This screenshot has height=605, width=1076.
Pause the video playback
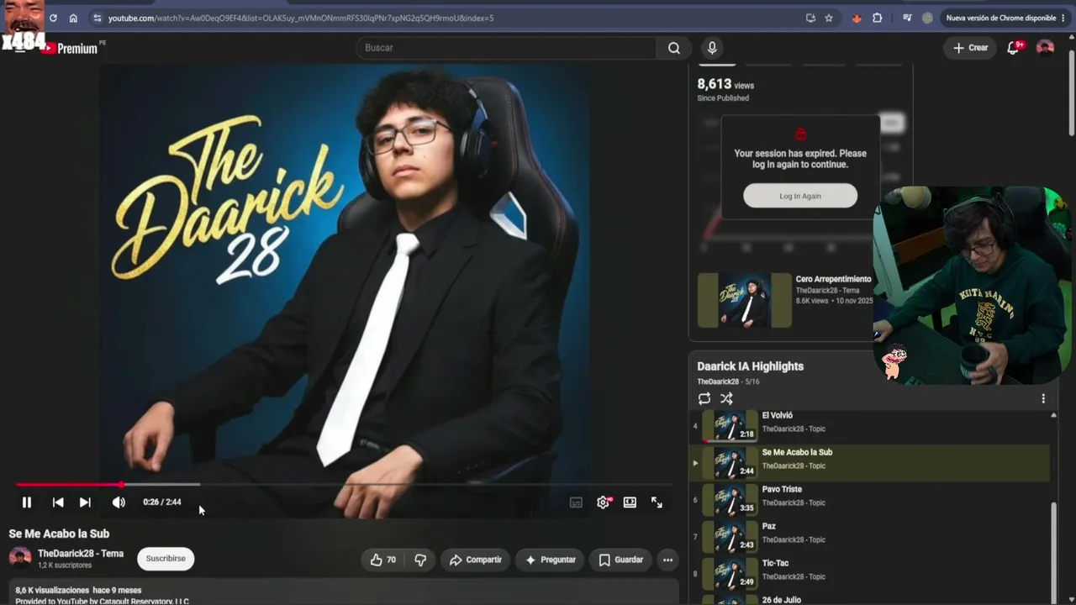point(27,502)
